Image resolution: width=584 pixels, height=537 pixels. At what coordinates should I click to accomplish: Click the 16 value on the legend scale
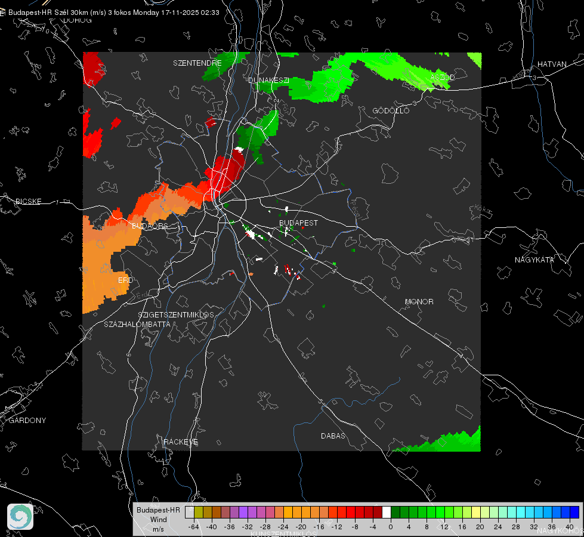click(462, 527)
